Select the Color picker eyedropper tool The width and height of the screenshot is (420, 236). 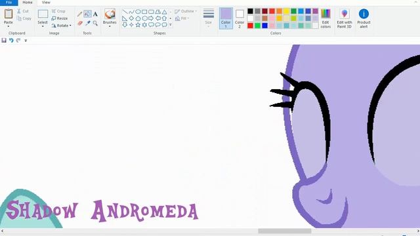pyautogui.click(x=87, y=24)
